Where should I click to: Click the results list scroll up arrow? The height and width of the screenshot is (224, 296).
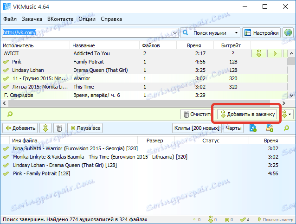[x=291, y=53]
